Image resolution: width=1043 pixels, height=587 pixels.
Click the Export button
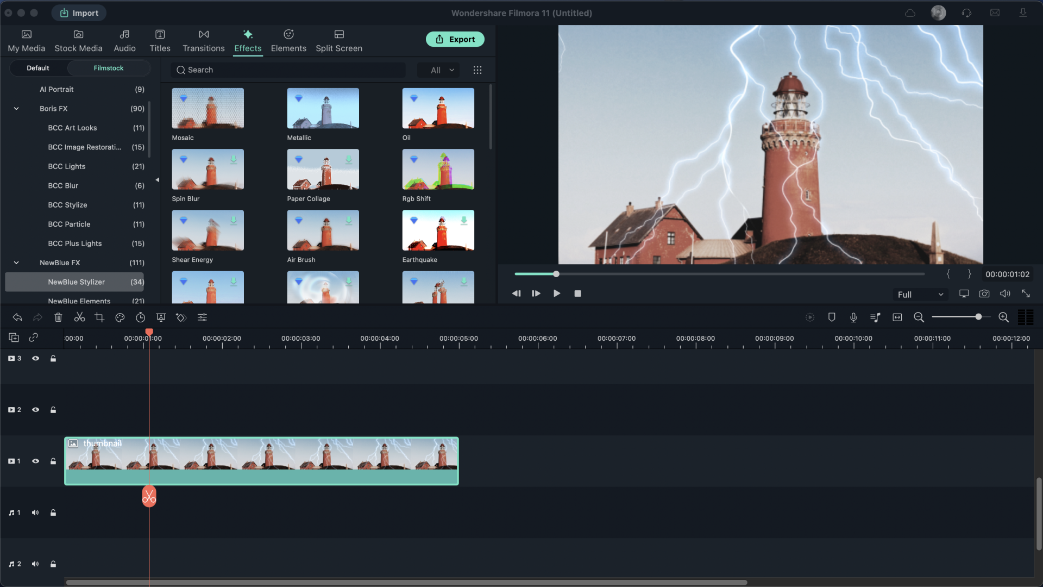click(x=455, y=39)
